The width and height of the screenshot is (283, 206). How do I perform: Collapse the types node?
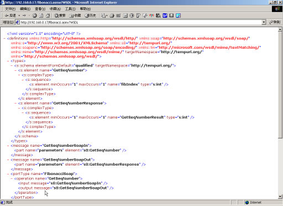[x=8, y=61]
